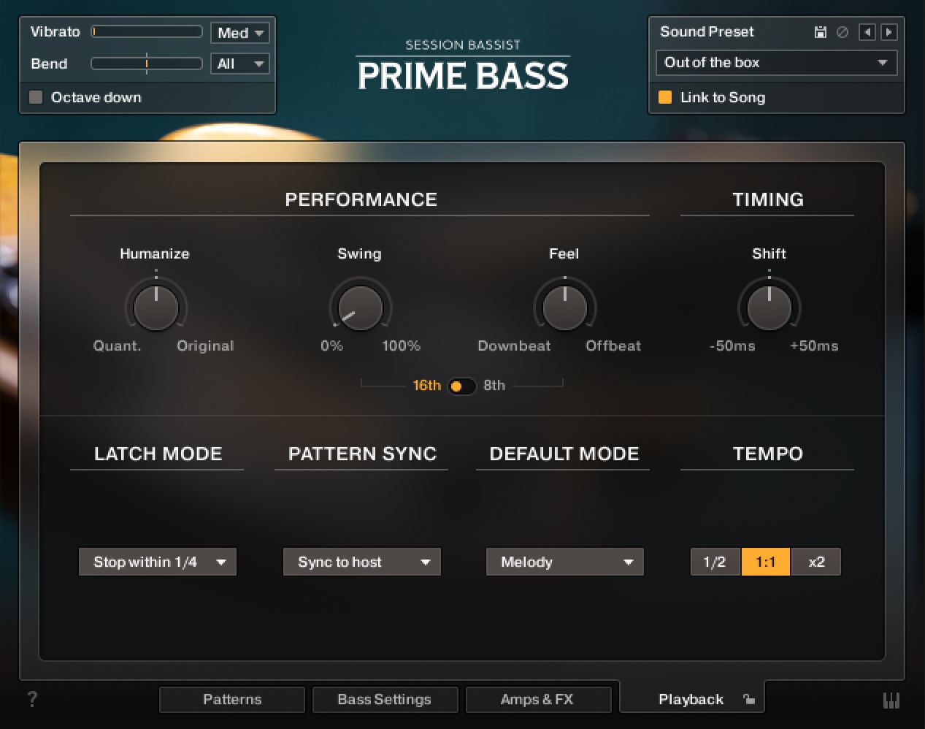Save the current sound preset
Image resolution: width=925 pixels, height=729 pixels.
coord(820,31)
